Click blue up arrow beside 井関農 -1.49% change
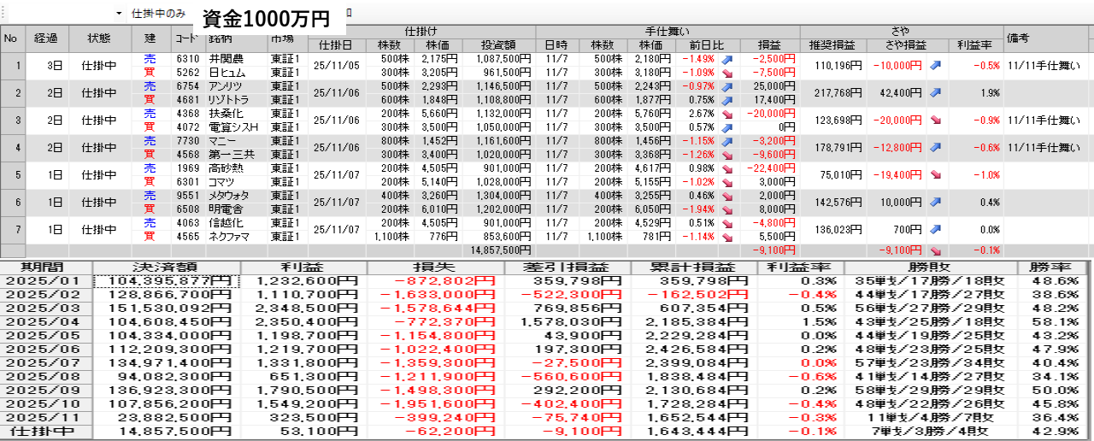 (x=727, y=59)
